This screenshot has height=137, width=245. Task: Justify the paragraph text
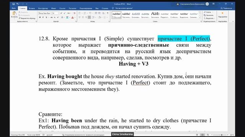click(x=89, y=18)
